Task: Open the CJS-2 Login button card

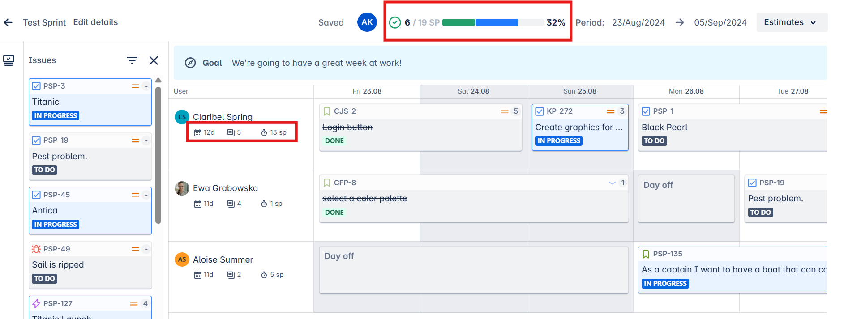Action: [x=420, y=128]
